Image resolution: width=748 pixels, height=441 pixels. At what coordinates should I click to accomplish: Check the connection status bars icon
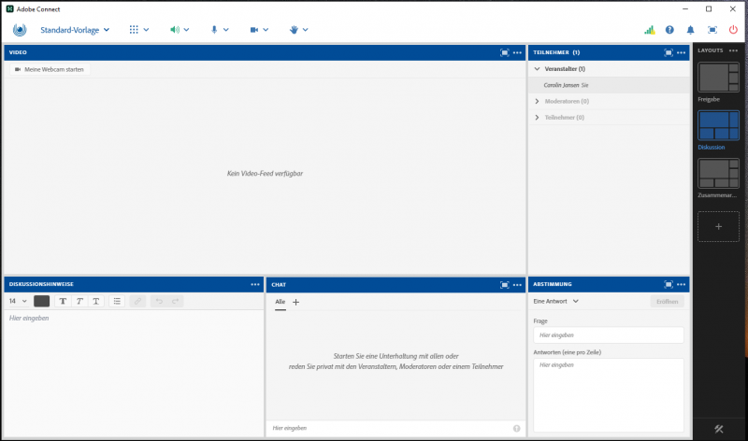click(x=649, y=30)
